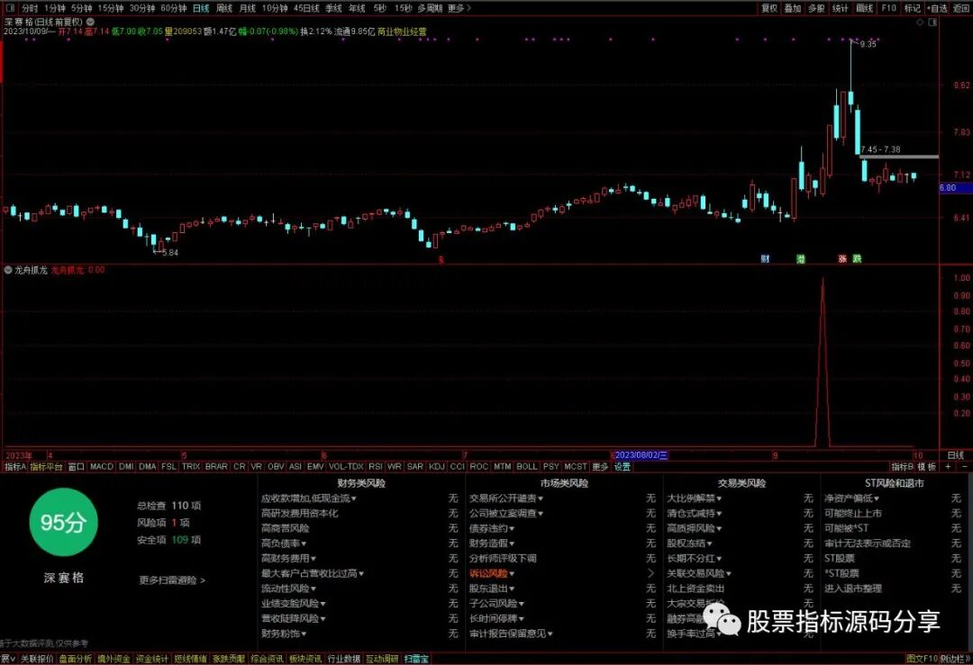Click the panel layout icon at top-left
Screen dimensions: 973x665
point(10,8)
